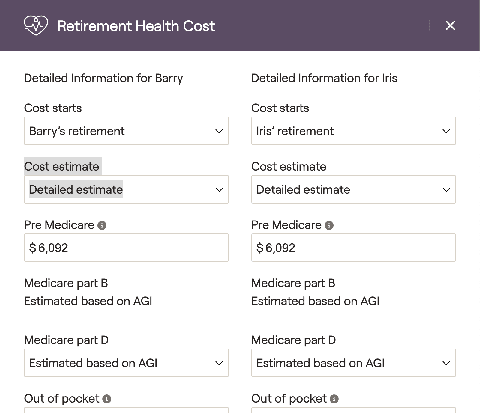The height and width of the screenshot is (413, 480).
Task: Click the Retirement Health Cost title text
Action: point(136,26)
